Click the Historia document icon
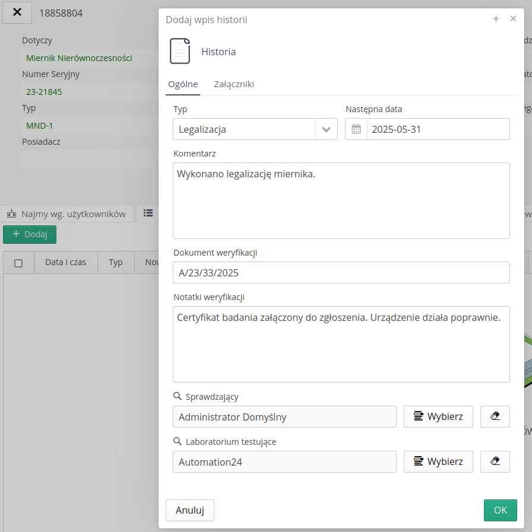The image size is (532, 532). pos(180,52)
